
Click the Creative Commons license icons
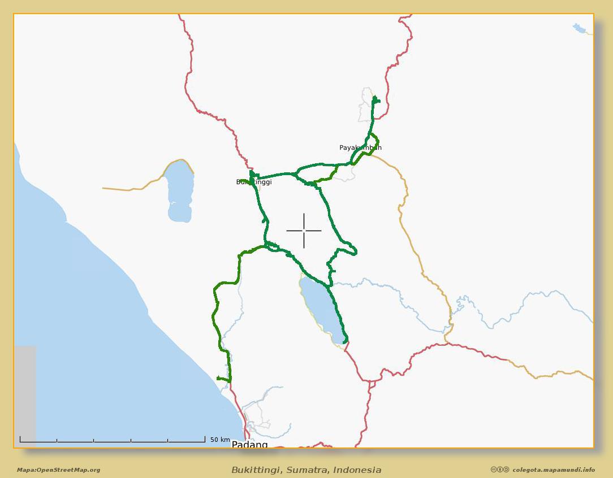(500, 470)
